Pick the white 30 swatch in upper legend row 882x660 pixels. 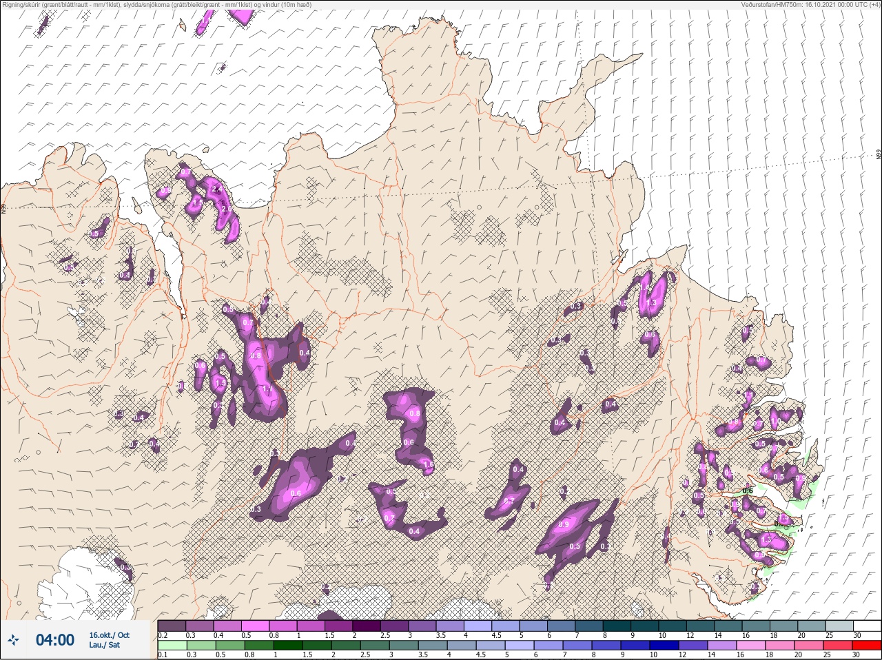coord(867,626)
